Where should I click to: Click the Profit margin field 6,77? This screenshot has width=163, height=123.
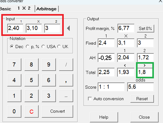pyautogui.click(x=126, y=28)
